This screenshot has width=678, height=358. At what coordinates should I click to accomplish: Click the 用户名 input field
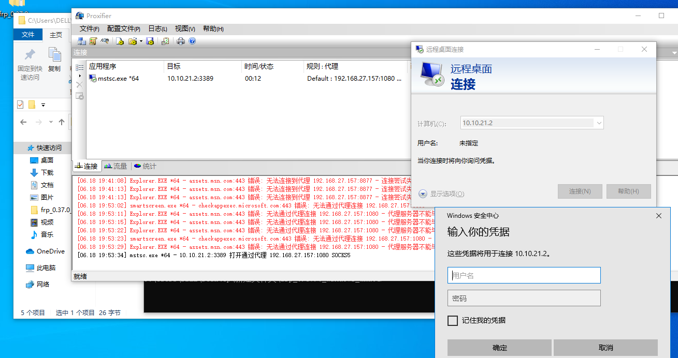coord(524,275)
